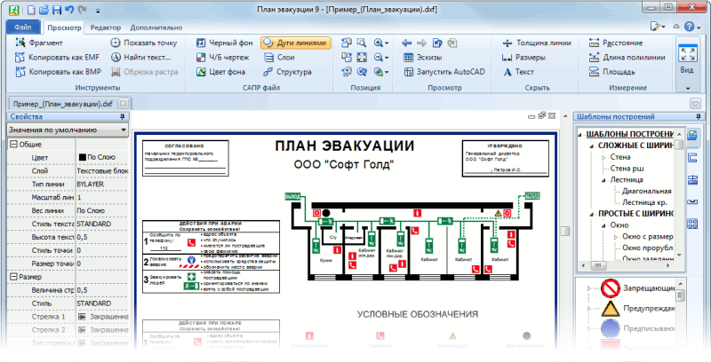Switch to the Просмотр tab

point(64,28)
